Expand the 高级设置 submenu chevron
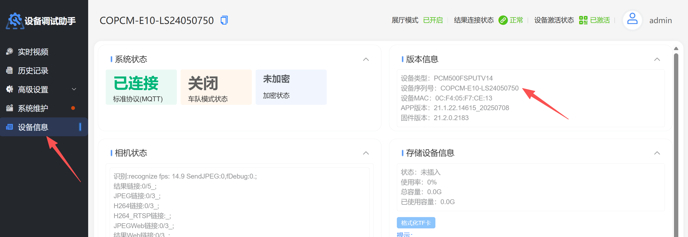 (x=74, y=89)
